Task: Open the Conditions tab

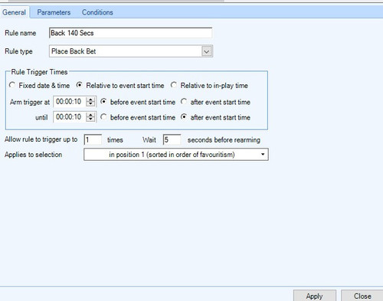Action: click(x=97, y=12)
